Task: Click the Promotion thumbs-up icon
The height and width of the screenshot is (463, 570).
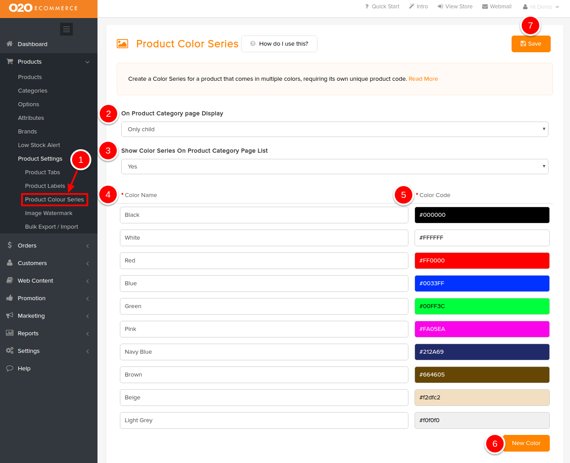Action: 10,298
